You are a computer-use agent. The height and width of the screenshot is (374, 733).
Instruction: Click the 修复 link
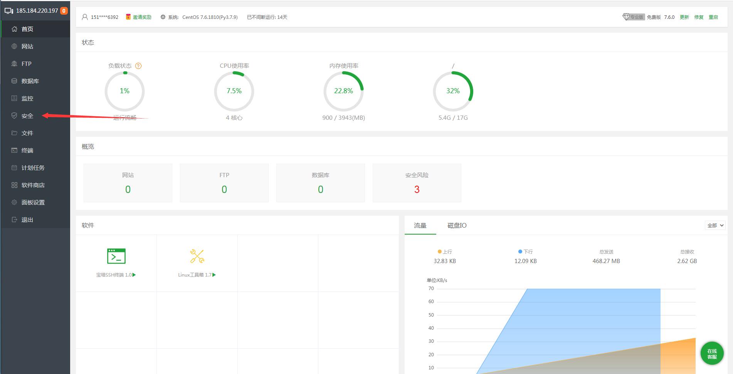click(699, 17)
